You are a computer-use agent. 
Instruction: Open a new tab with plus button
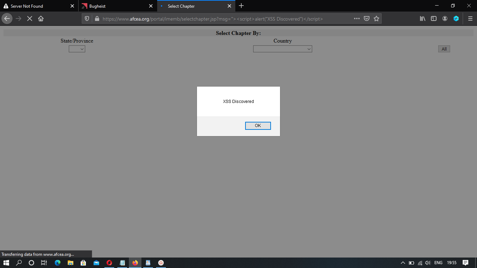[x=241, y=6]
